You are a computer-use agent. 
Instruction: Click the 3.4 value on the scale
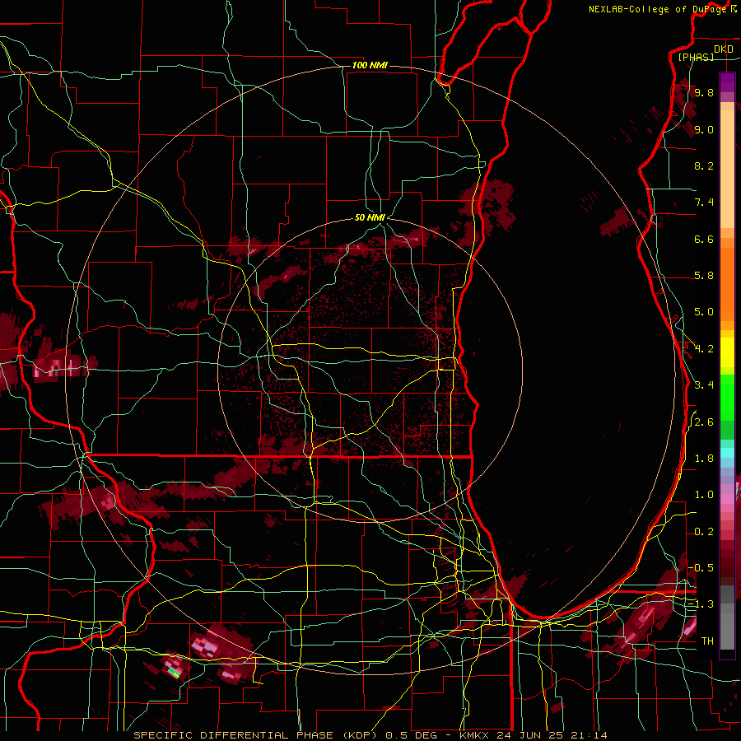click(704, 385)
